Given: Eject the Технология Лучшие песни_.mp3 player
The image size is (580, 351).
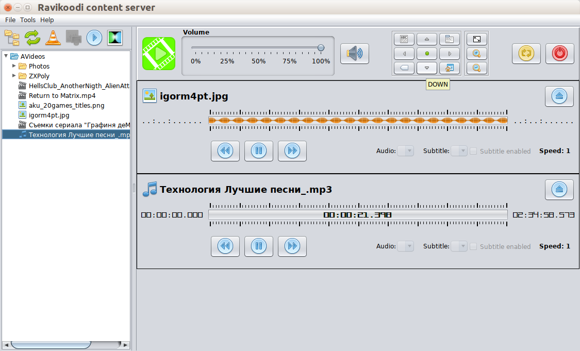Looking at the screenshot, I should pyautogui.click(x=559, y=189).
